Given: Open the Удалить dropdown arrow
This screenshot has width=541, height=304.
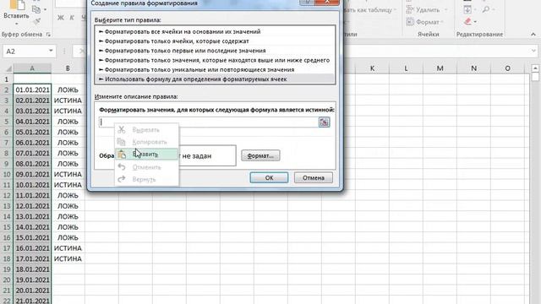Looking at the screenshot, I should (445, 10).
